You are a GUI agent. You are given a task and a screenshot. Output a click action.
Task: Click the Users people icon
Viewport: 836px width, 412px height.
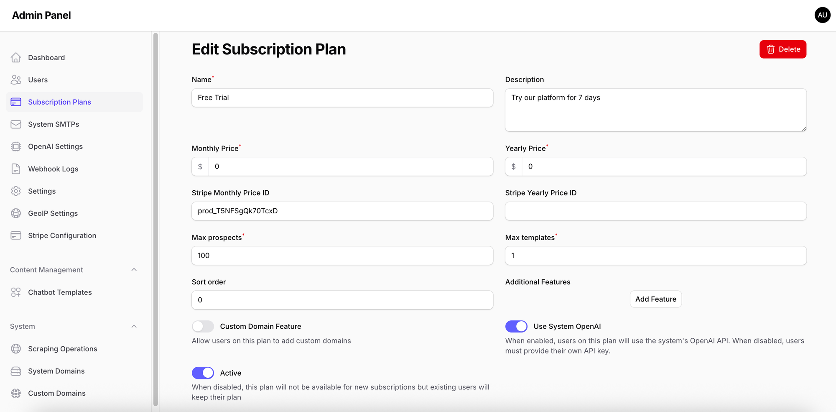[16, 80]
